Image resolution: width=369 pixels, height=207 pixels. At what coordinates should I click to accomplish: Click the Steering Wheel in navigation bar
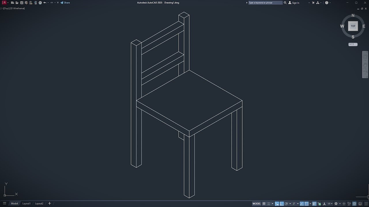365,57
